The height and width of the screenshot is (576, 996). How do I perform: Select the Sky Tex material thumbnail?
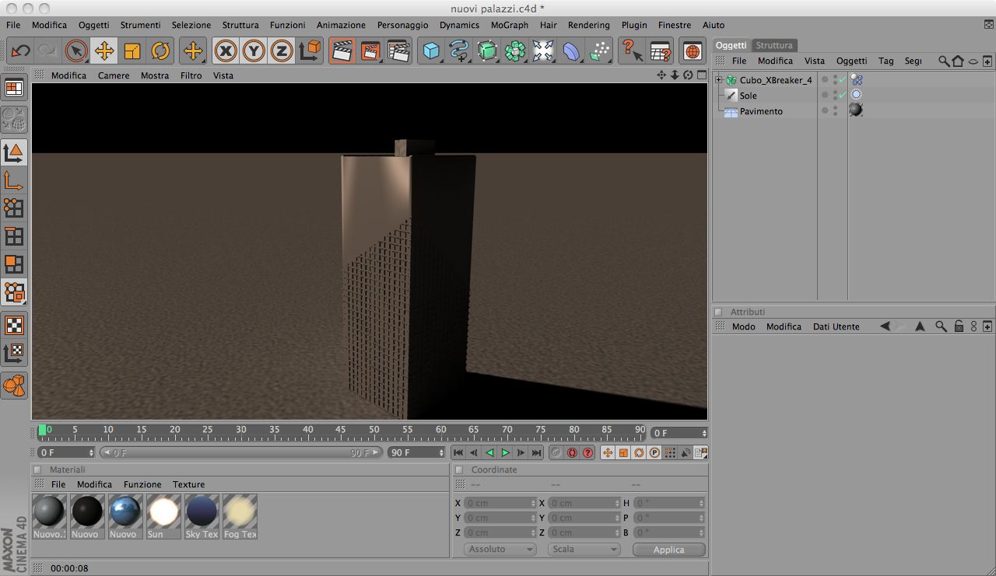point(202,516)
